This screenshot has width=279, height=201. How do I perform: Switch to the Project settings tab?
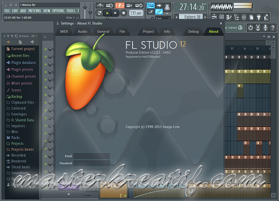click(x=148, y=31)
